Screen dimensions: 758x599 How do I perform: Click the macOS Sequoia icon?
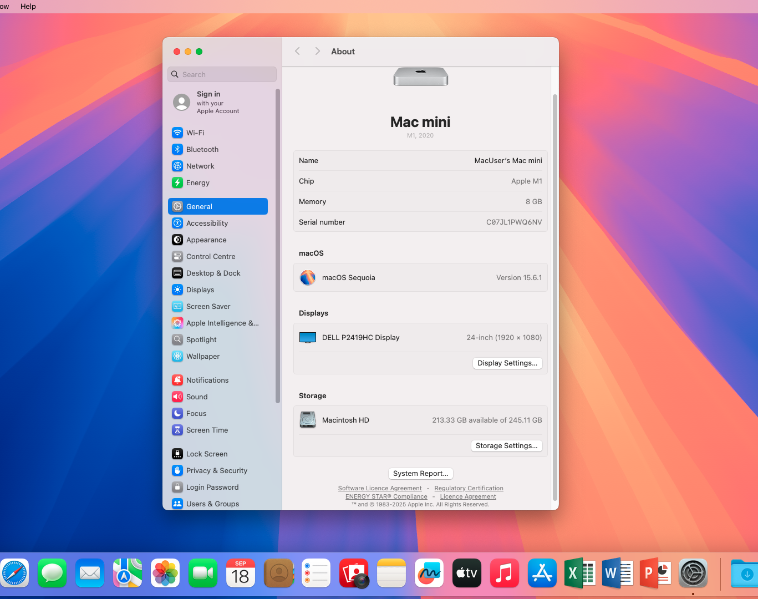(308, 278)
